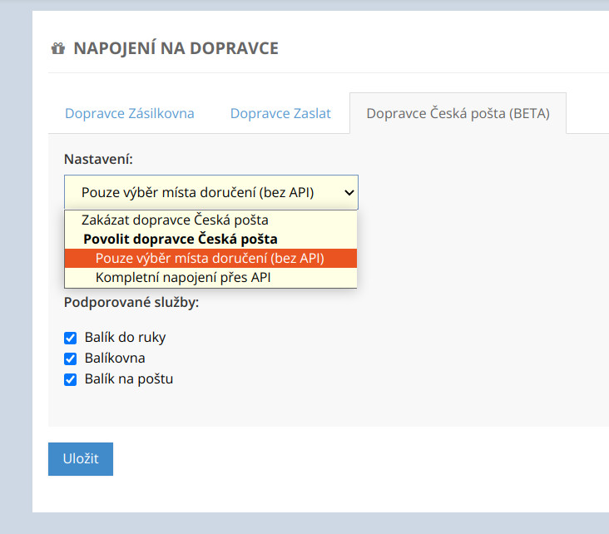Click the 'Podporované služby:' section label
Image resolution: width=609 pixels, height=534 pixels.
coord(131,302)
